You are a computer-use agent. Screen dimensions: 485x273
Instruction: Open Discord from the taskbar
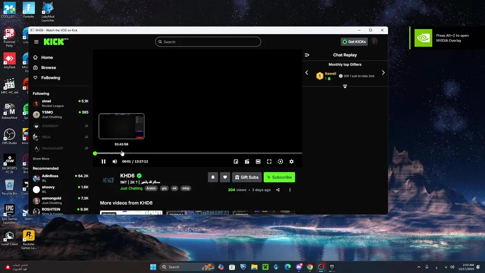click(299, 267)
